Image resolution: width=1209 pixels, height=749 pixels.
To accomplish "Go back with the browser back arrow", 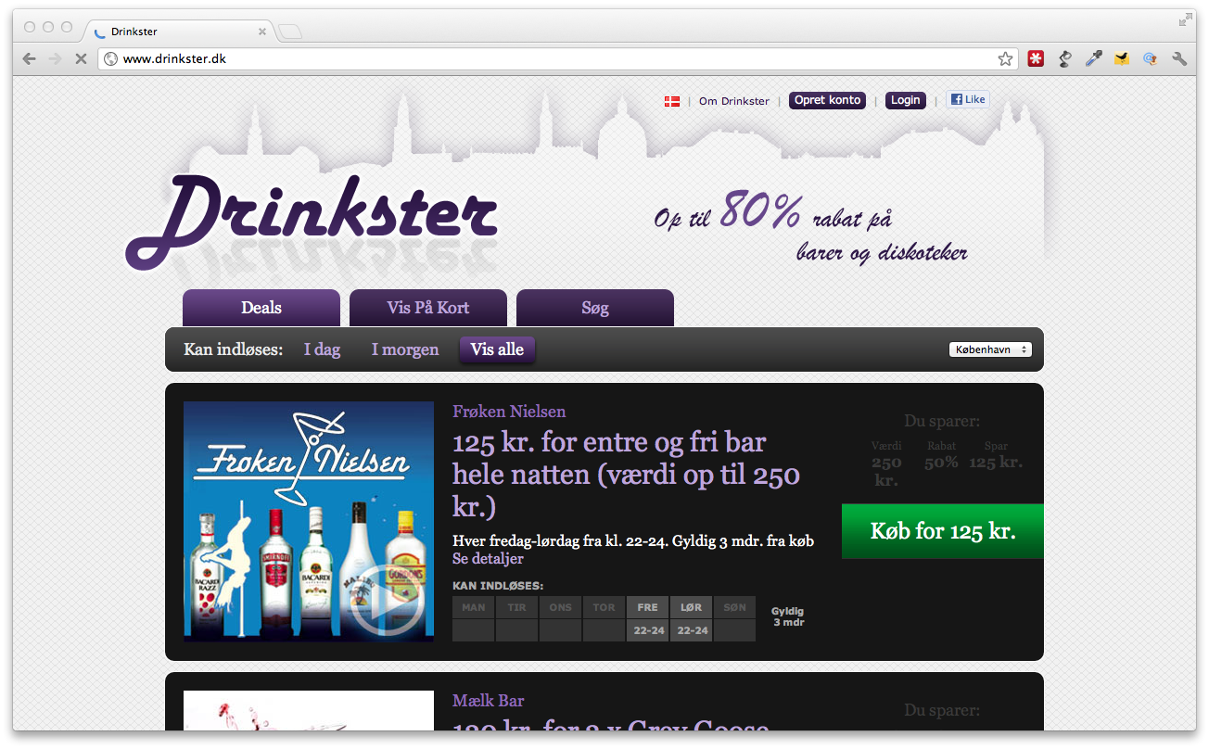I will tap(30, 58).
